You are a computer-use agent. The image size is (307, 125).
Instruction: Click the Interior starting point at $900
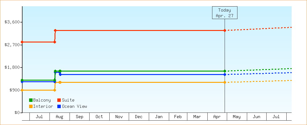point(22,90)
